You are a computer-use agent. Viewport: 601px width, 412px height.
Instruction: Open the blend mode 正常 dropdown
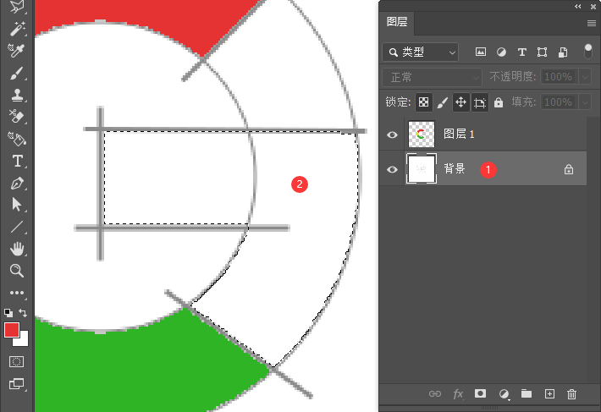(432, 77)
